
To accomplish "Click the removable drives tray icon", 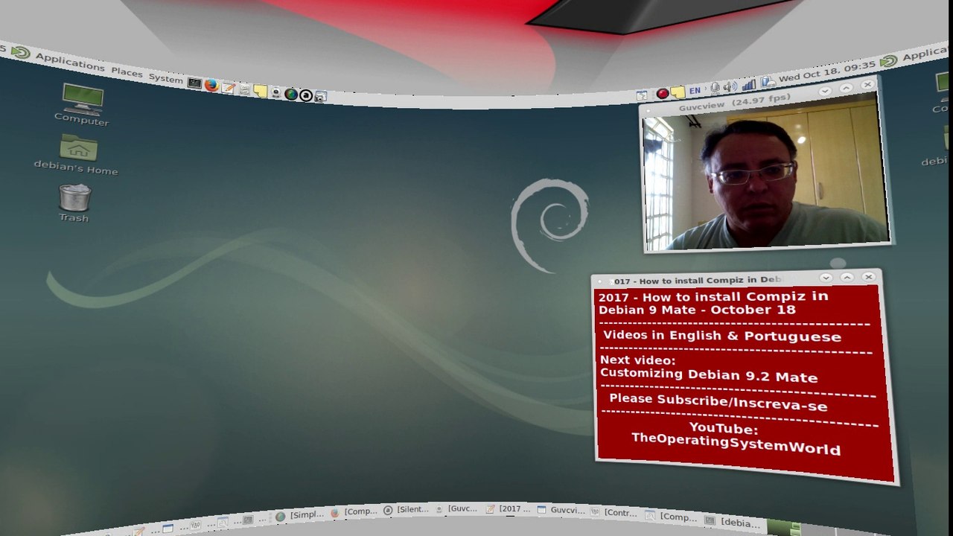I will point(768,81).
